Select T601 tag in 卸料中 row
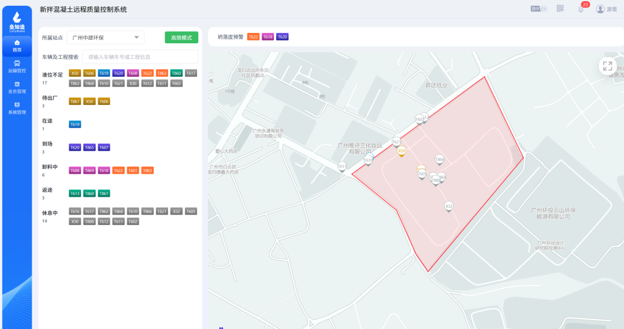 (133, 170)
